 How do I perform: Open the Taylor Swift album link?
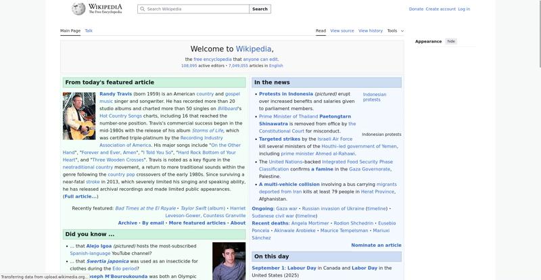[x=203, y=208]
